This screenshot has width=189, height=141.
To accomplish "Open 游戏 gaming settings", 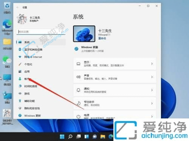I will click(27, 94).
